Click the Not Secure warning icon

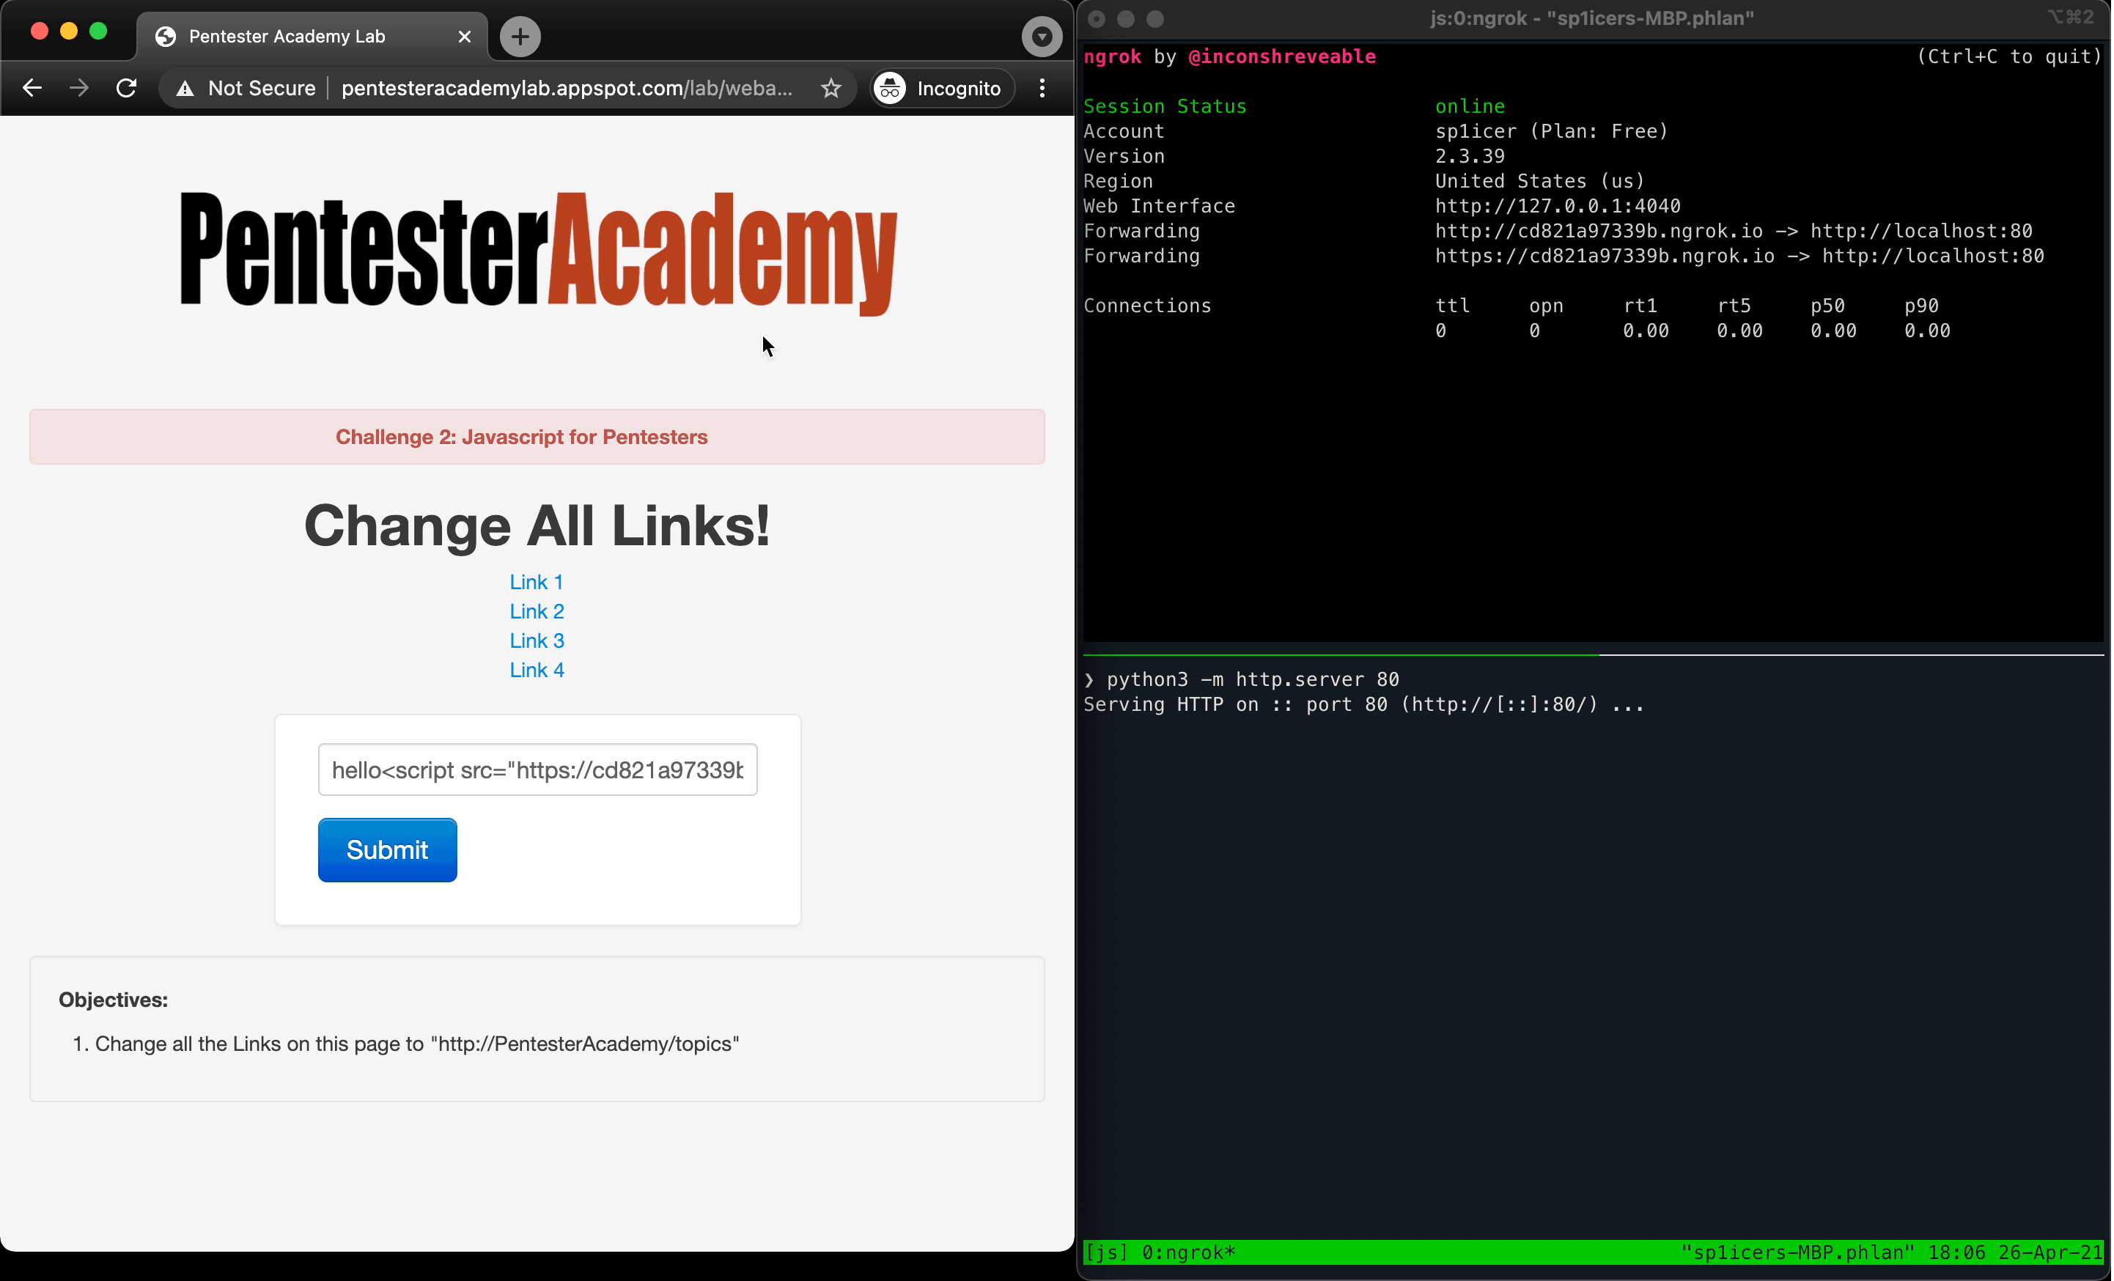click(185, 89)
